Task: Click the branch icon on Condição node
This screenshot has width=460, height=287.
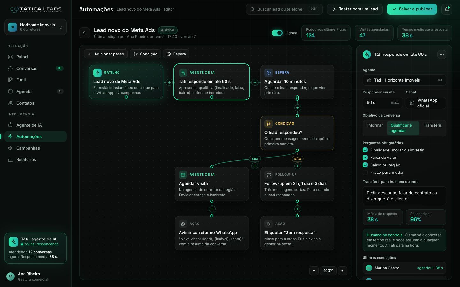Action: click(269, 124)
